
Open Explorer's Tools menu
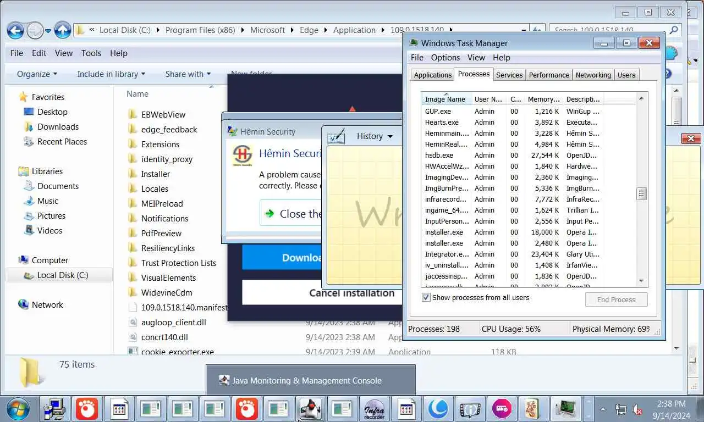(x=91, y=53)
